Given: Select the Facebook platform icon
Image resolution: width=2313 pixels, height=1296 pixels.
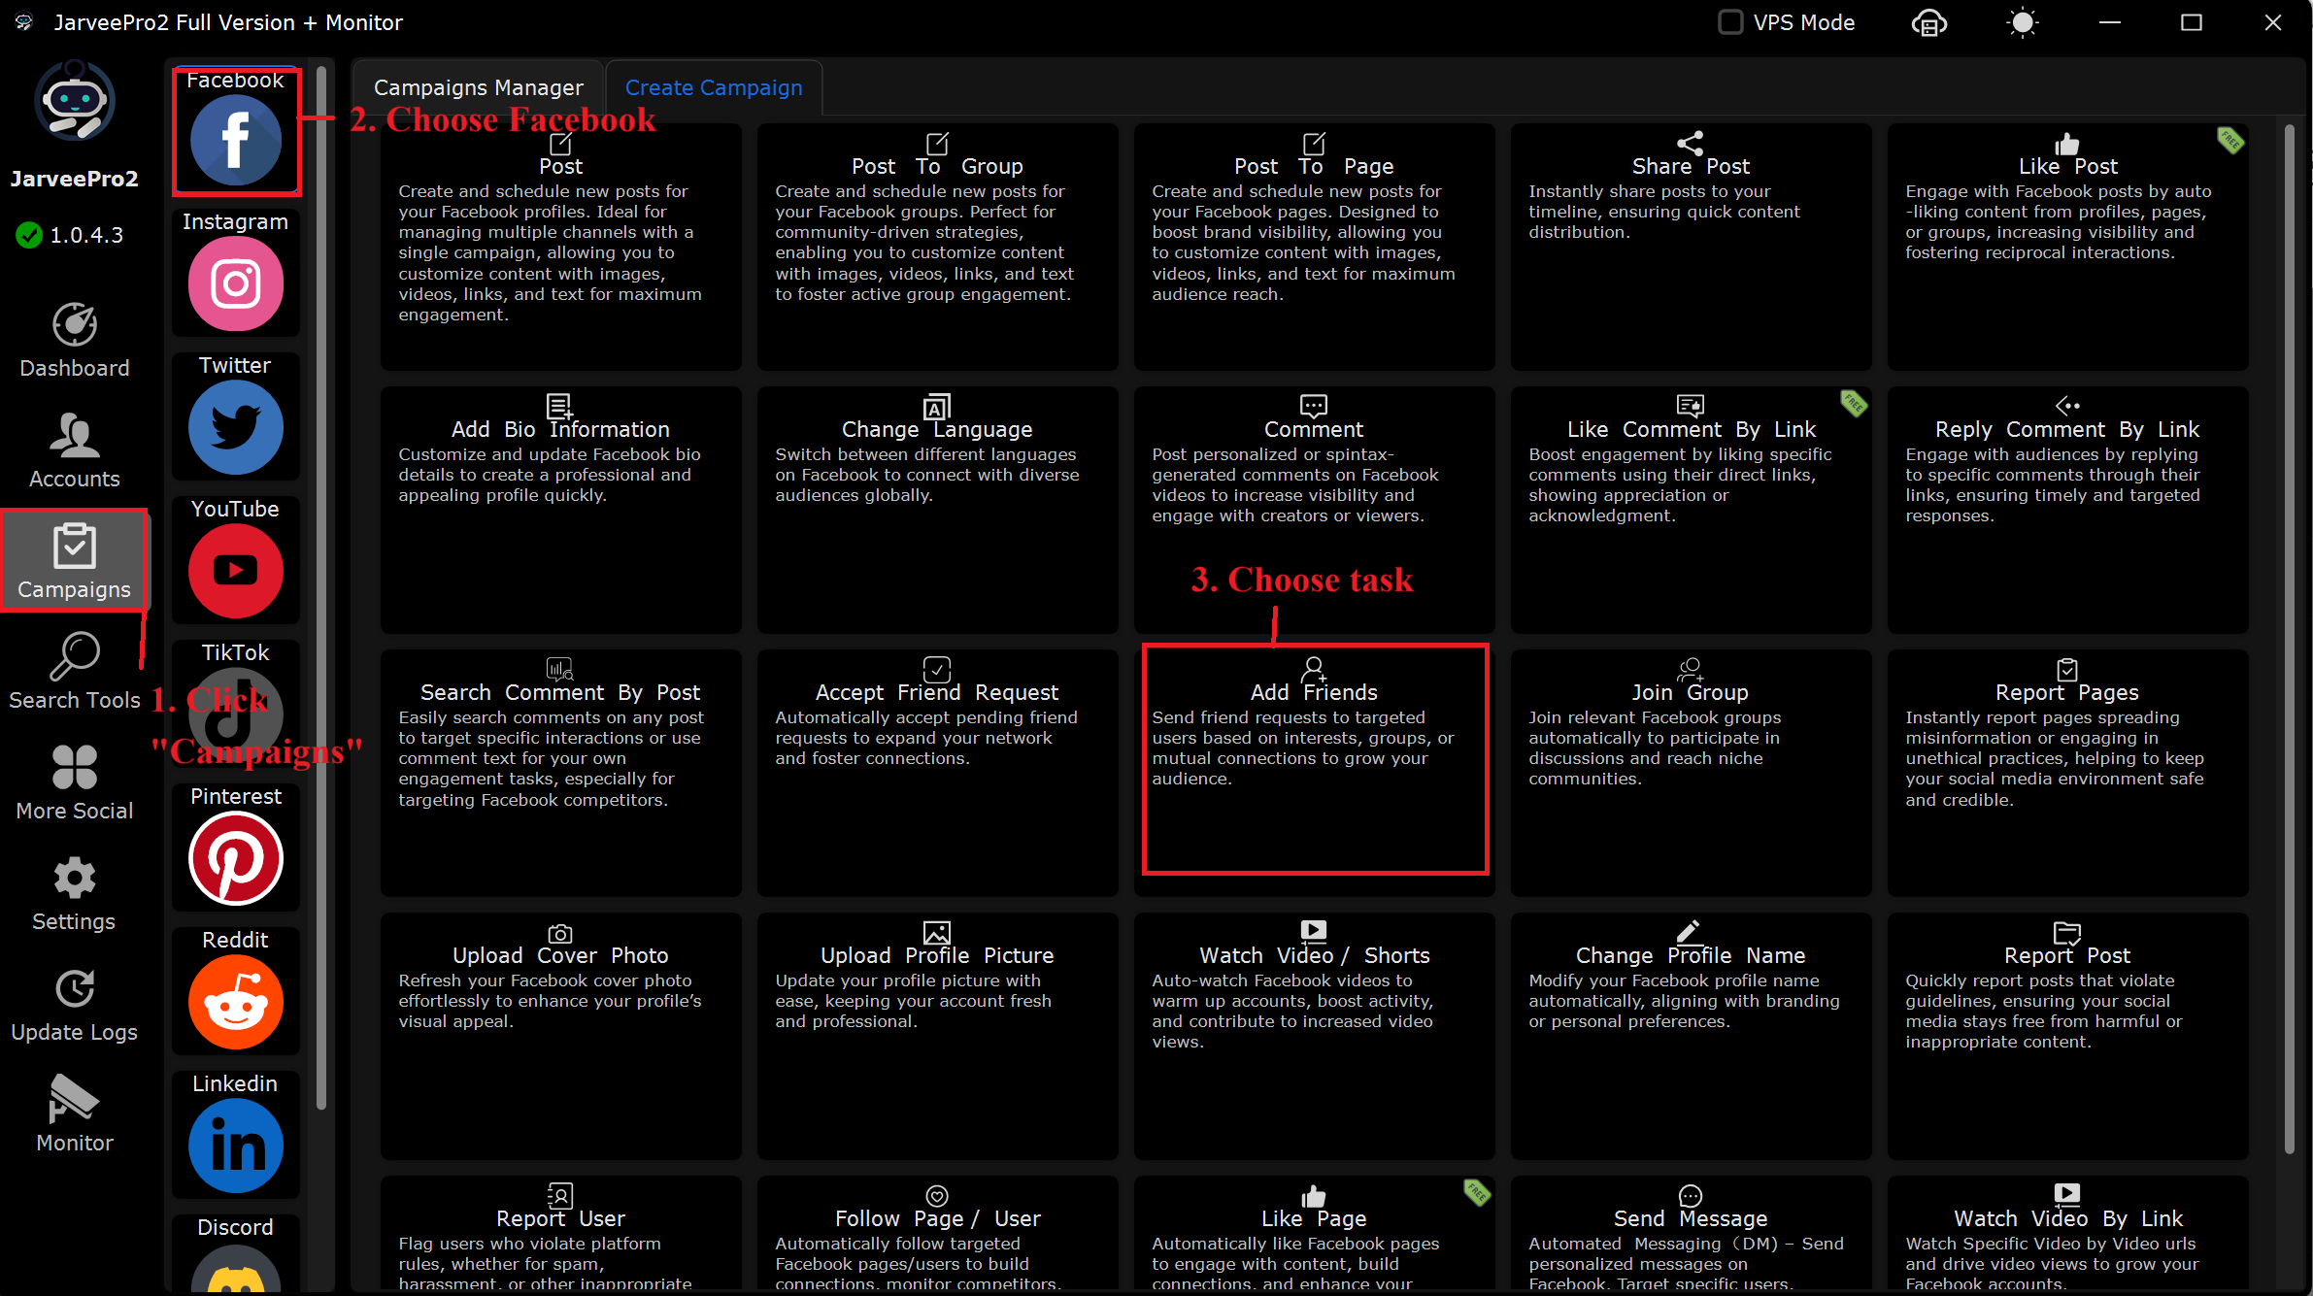Looking at the screenshot, I should click(236, 140).
